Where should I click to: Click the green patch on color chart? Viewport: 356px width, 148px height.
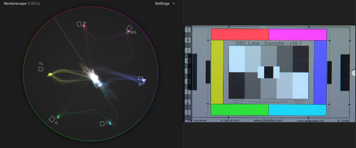click(x=240, y=110)
